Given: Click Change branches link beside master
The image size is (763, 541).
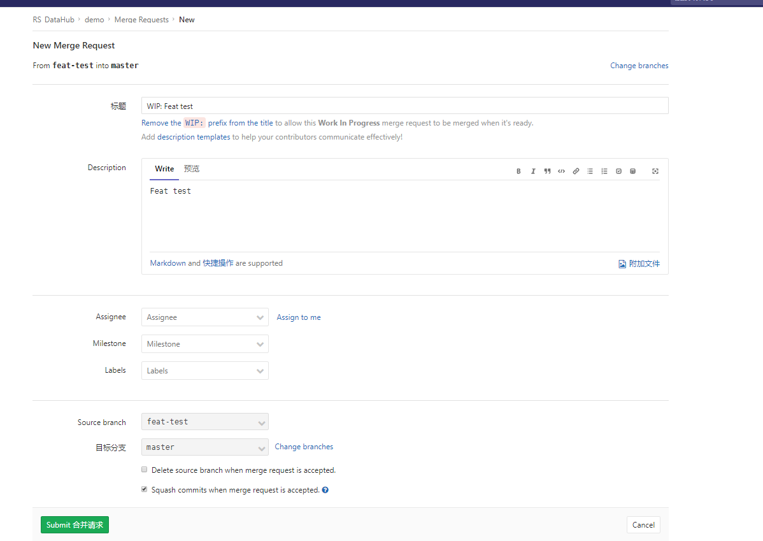Looking at the screenshot, I should click(304, 447).
